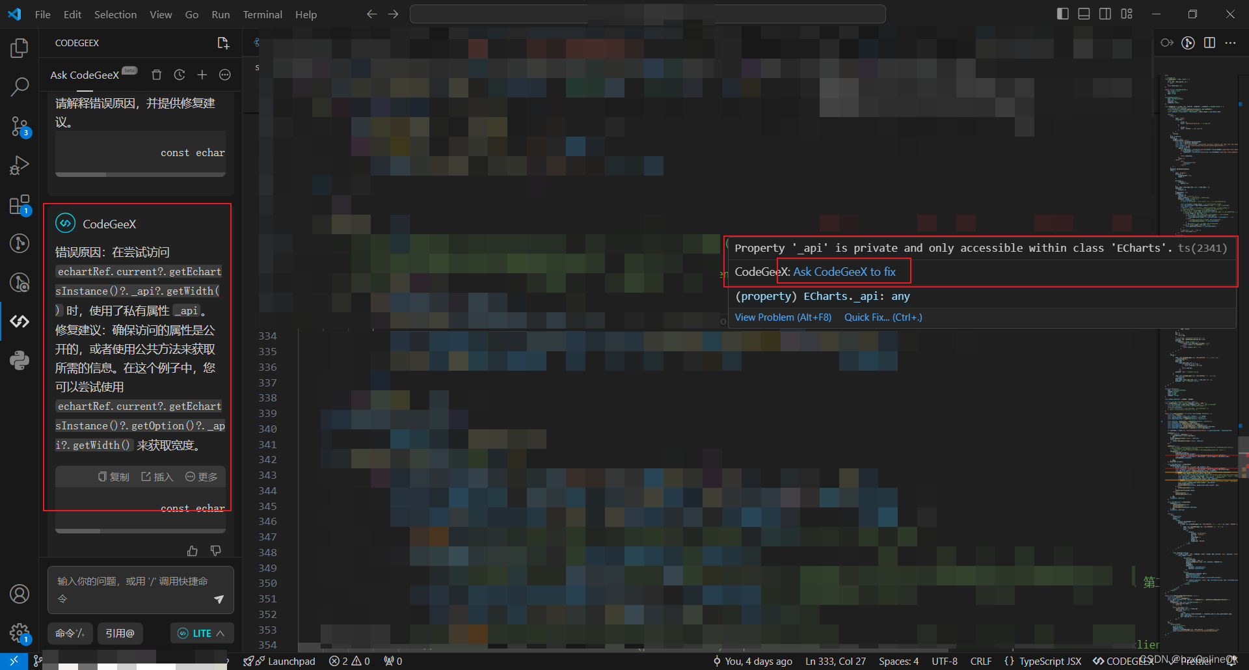This screenshot has width=1249, height=670.
Task: Open the remote window status bar icon
Action: [x=14, y=661]
